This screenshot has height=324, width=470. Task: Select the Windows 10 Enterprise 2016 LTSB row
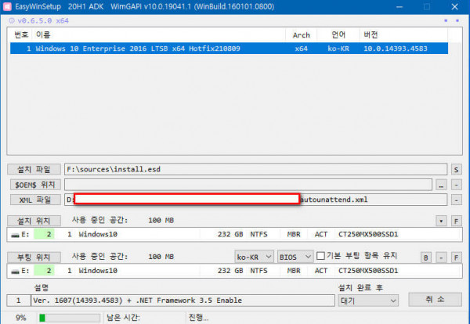tap(229, 49)
